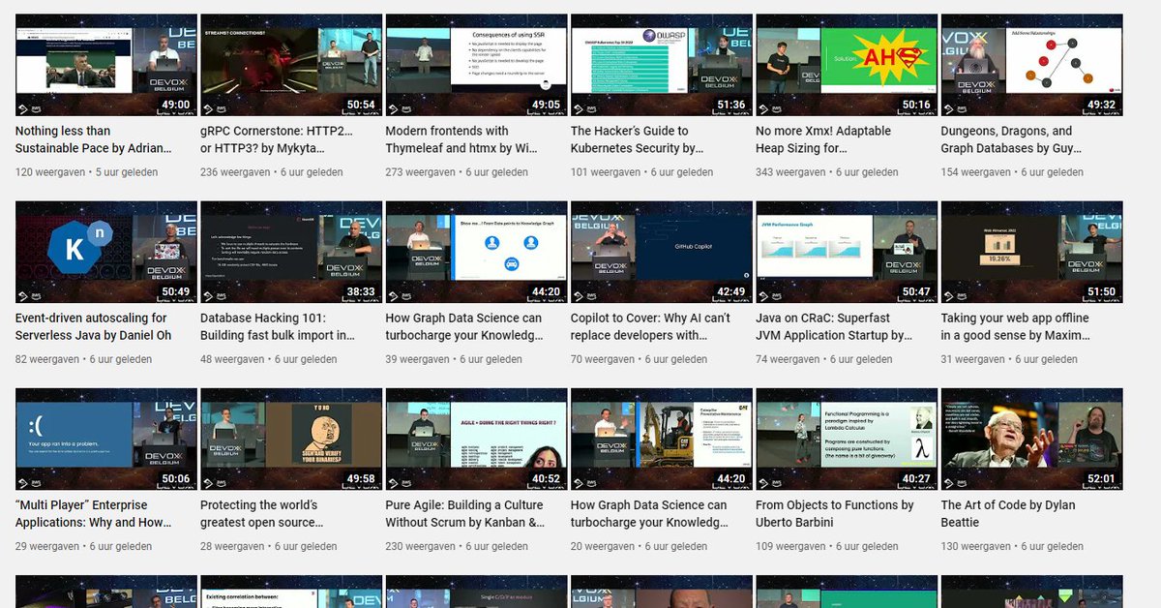This screenshot has height=608, width=1161.
Task: Click the Modern frontends with Thymeleaf title
Action: tap(463, 139)
